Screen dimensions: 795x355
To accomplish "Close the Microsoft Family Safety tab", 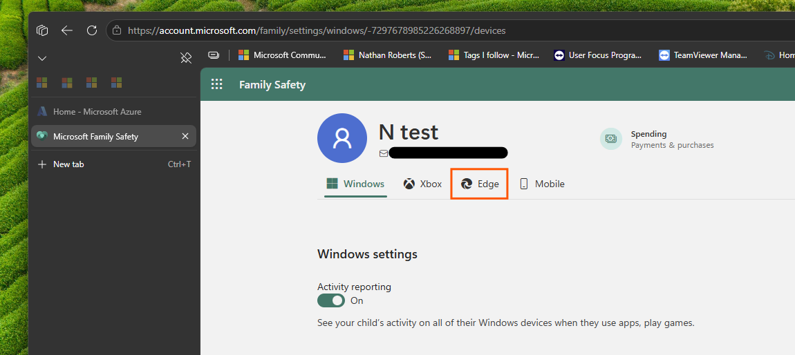I will point(185,136).
